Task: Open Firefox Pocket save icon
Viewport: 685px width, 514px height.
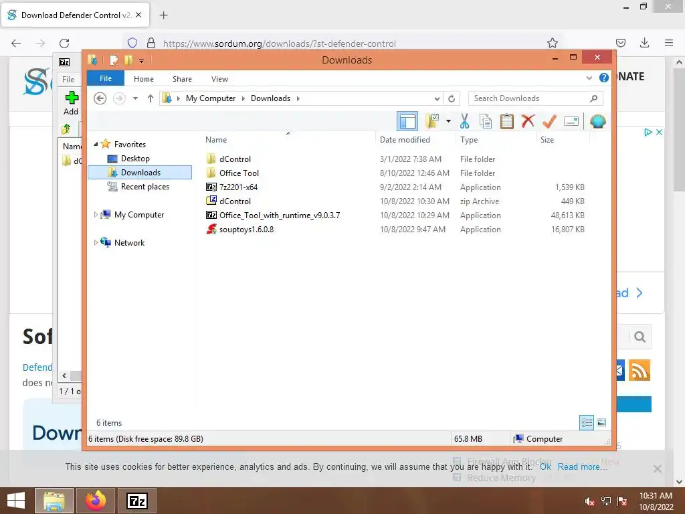Action: pos(620,43)
